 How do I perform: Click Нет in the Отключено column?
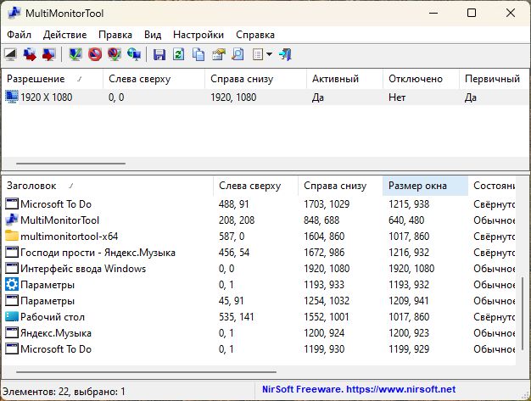click(x=397, y=97)
